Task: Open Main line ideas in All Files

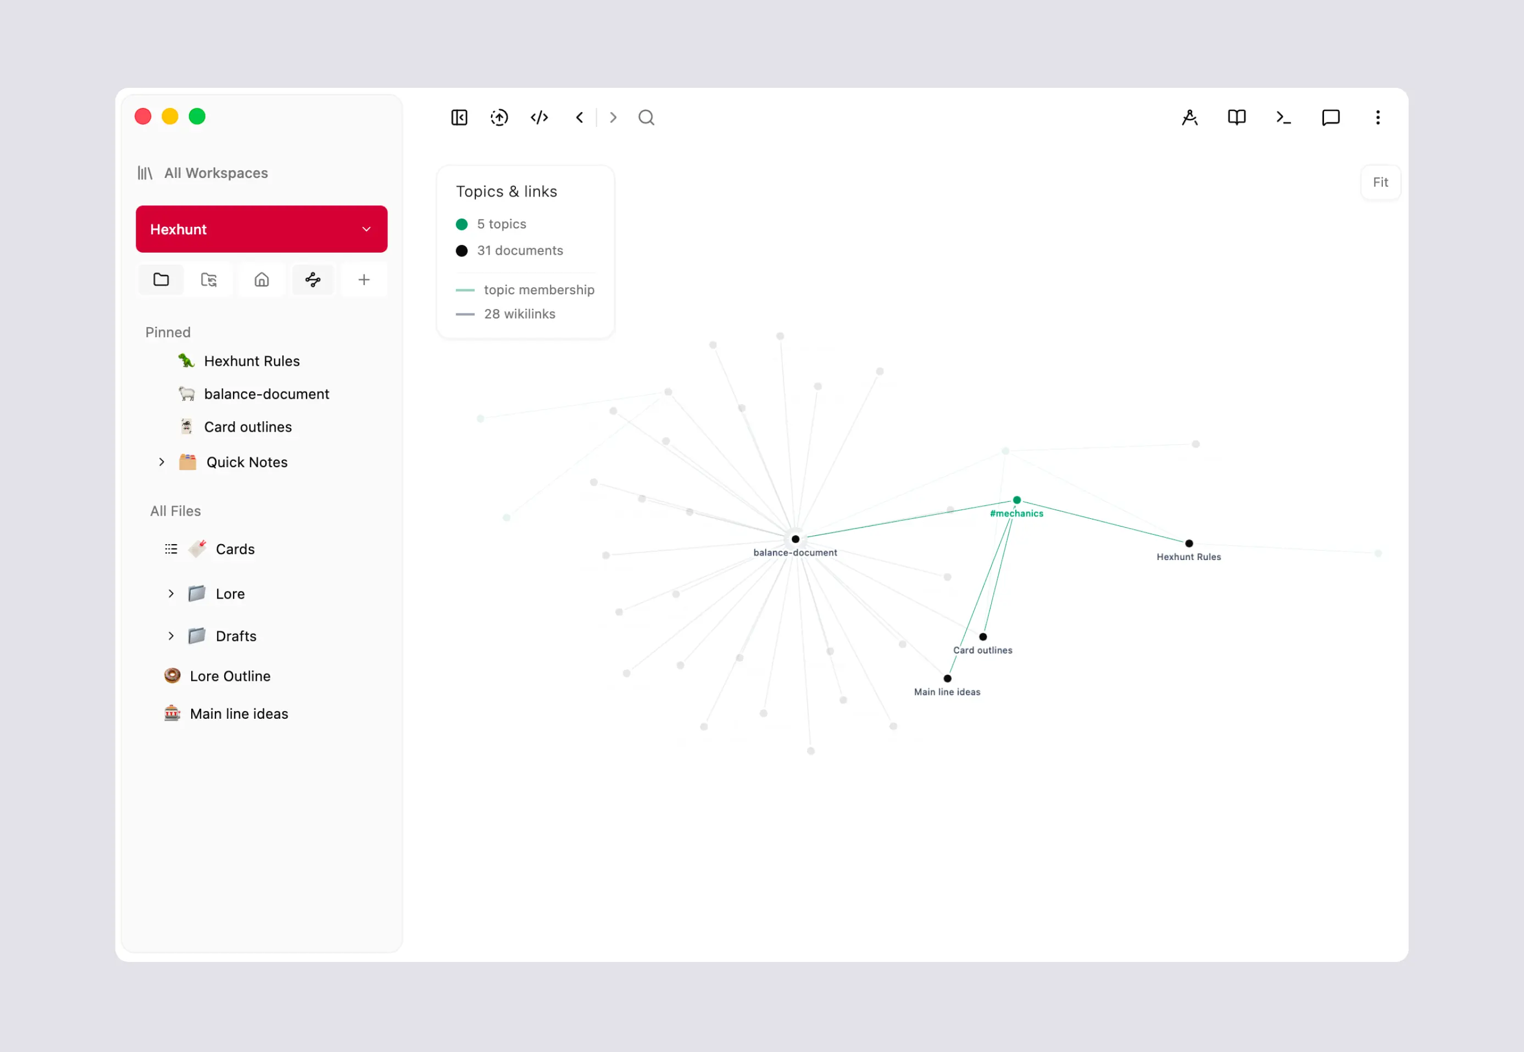Action: [x=239, y=714]
